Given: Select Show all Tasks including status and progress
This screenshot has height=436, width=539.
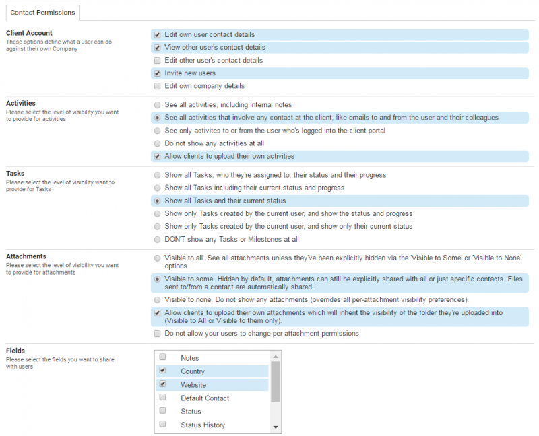Looking at the screenshot, I should [157, 188].
